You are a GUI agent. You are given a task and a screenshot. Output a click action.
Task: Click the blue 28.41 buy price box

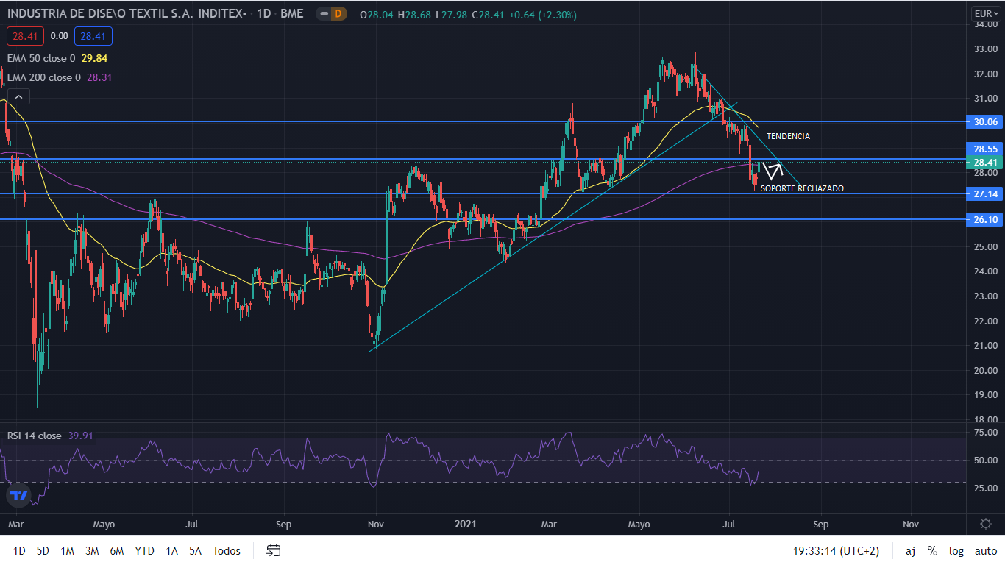coord(93,36)
